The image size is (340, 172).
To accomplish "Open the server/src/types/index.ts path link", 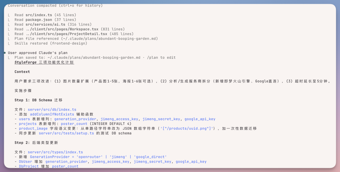I will 55,152.
